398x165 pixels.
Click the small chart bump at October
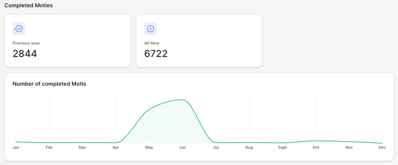point(316,141)
